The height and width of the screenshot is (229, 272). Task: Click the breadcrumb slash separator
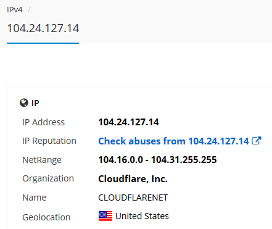[x=29, y=10]
